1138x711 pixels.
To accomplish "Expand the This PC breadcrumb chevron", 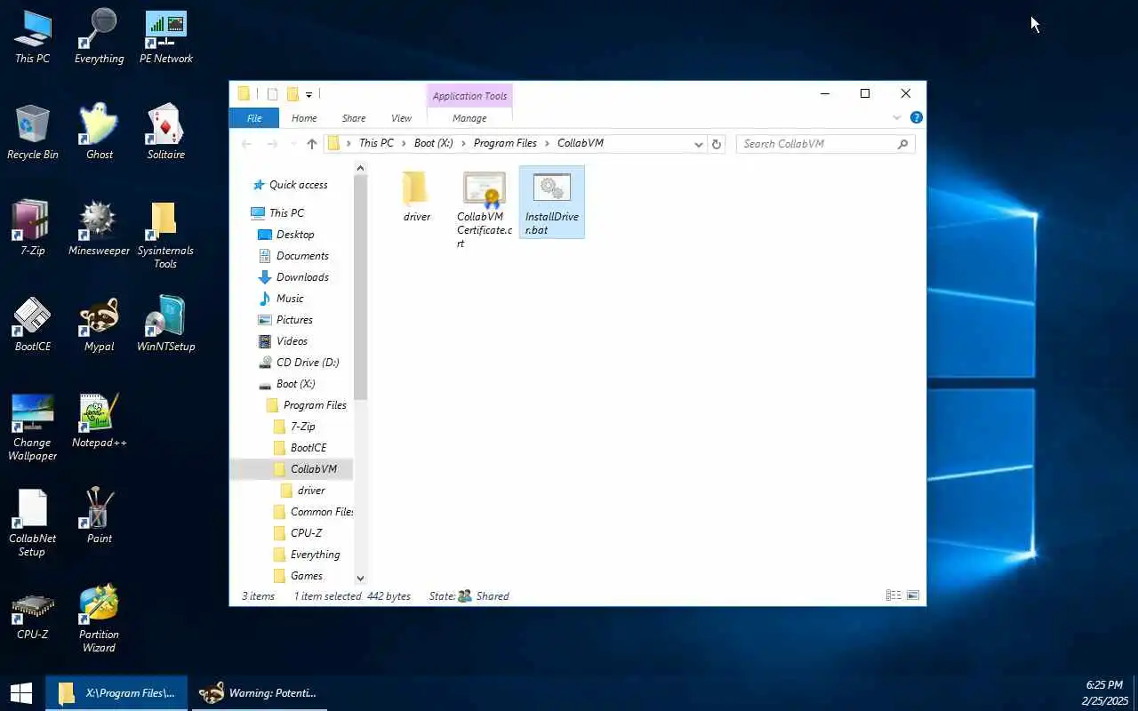I will click(403, 143).
